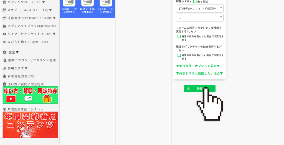Click the ticket icon beside タイマー付きチケット
This screenshot has width=284, height=145.
click(4, 34)
